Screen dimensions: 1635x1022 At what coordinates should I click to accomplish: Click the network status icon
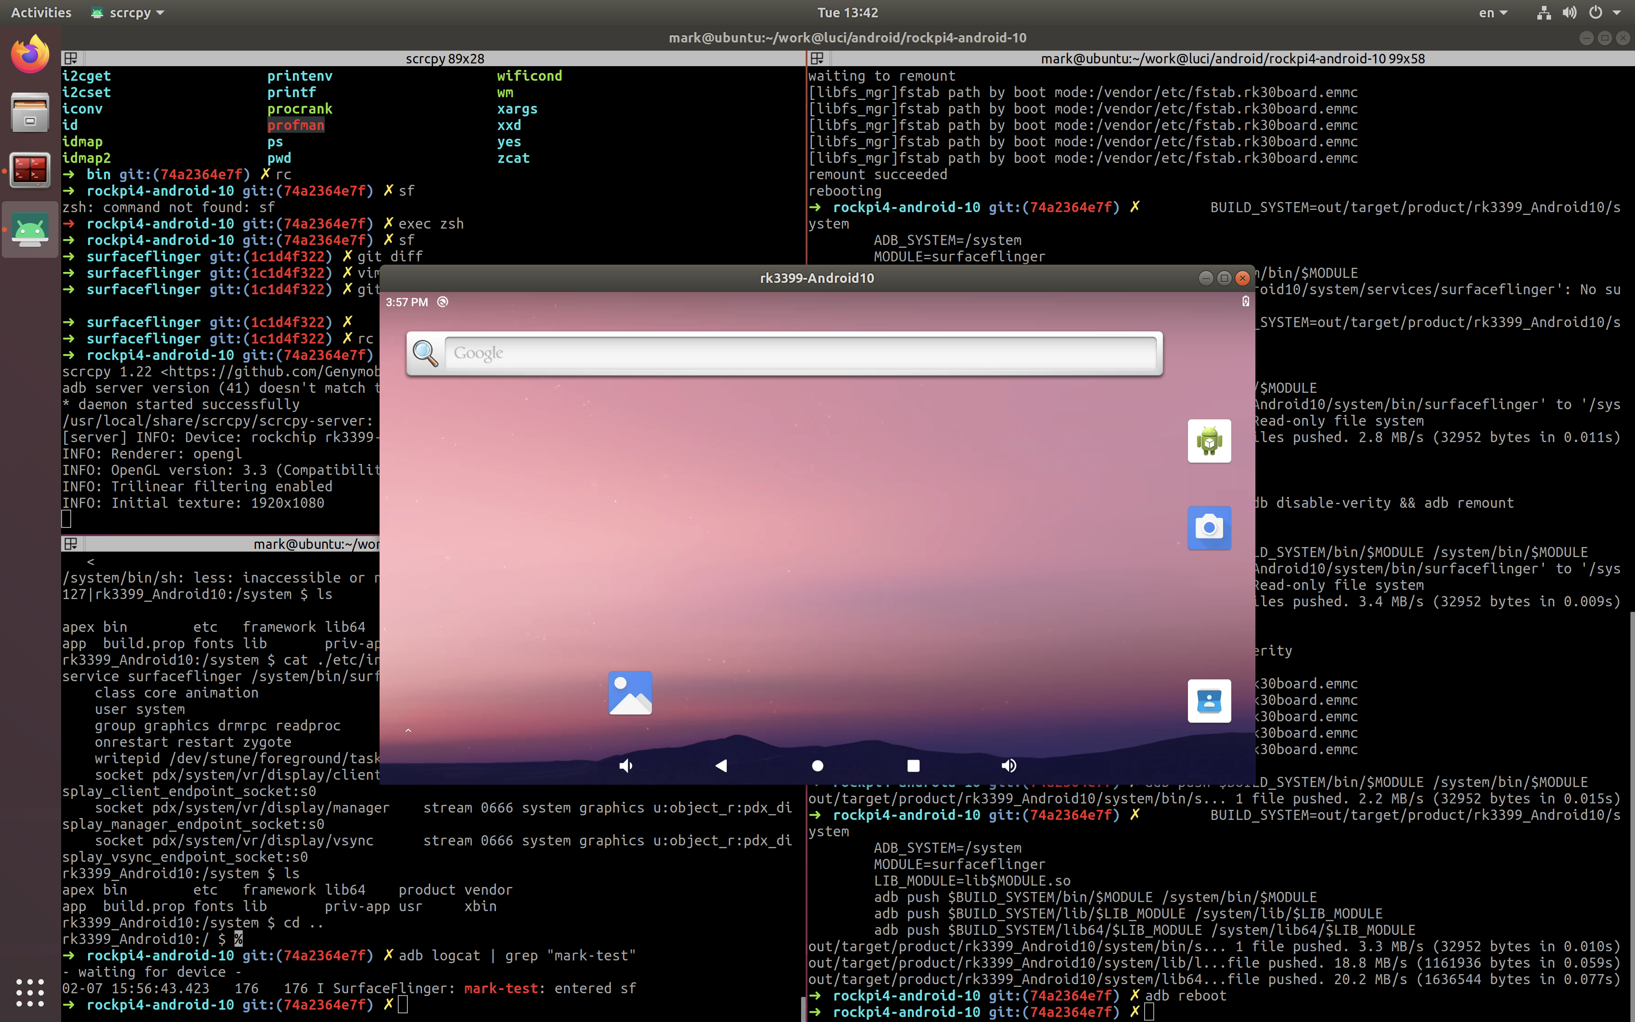pos(1544,12)
